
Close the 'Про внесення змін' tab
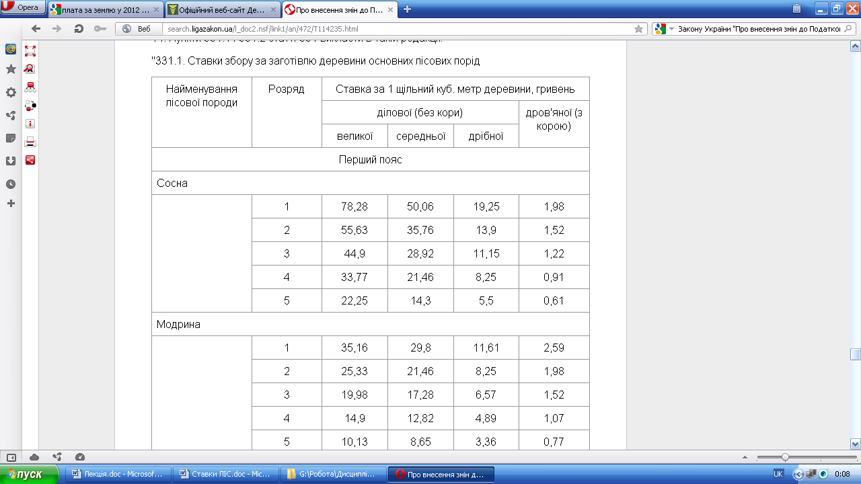pos(389,9)
